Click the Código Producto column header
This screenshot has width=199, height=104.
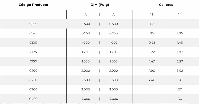(33, 5)
